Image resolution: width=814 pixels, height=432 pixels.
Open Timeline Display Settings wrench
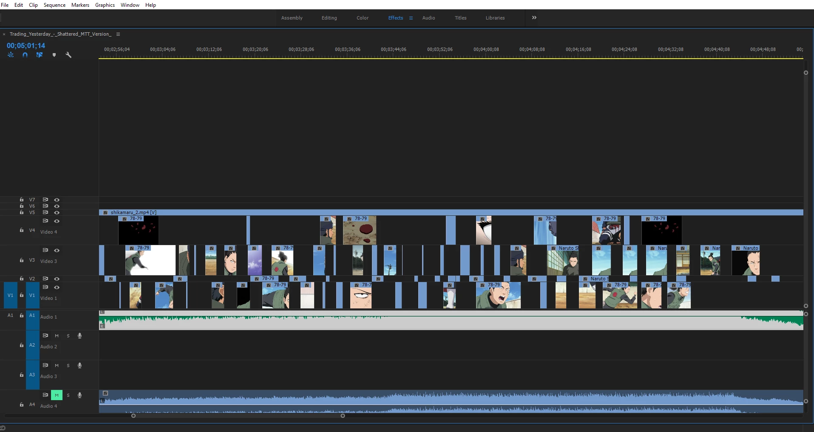68,55
